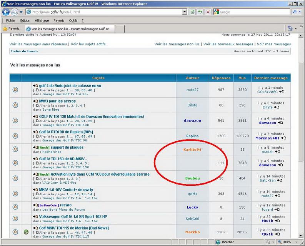The height and width of the screenshot is (246, 305).
Task: Click the Refresh page icon
Action: click(200, 12)
